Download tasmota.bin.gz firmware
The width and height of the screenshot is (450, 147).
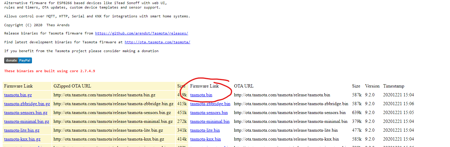coord(18,95)
